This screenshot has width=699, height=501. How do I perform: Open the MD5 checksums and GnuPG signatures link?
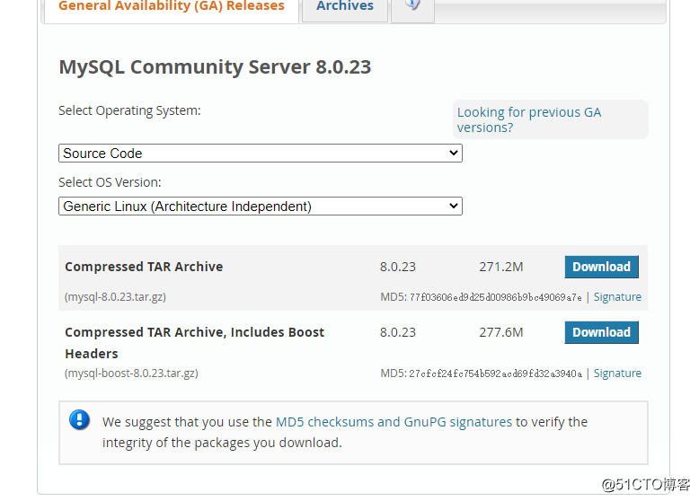(394, 422)
